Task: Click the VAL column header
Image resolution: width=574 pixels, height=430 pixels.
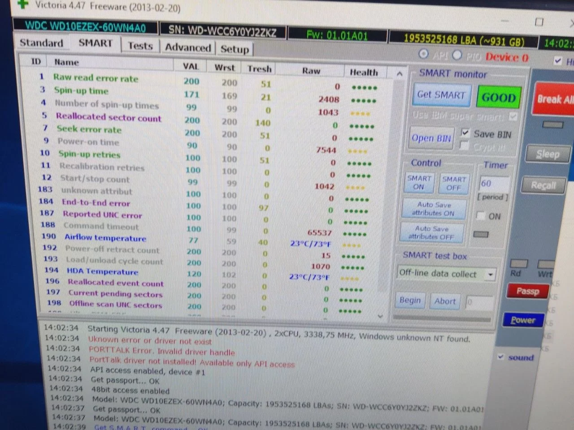Action: pos(191,66)
